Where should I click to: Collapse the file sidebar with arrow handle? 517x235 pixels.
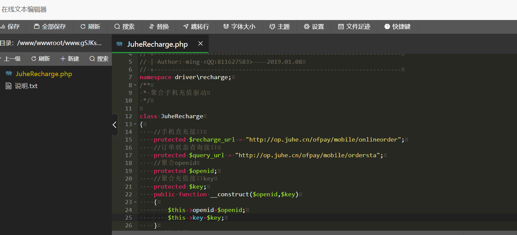(x=115, y=125)
